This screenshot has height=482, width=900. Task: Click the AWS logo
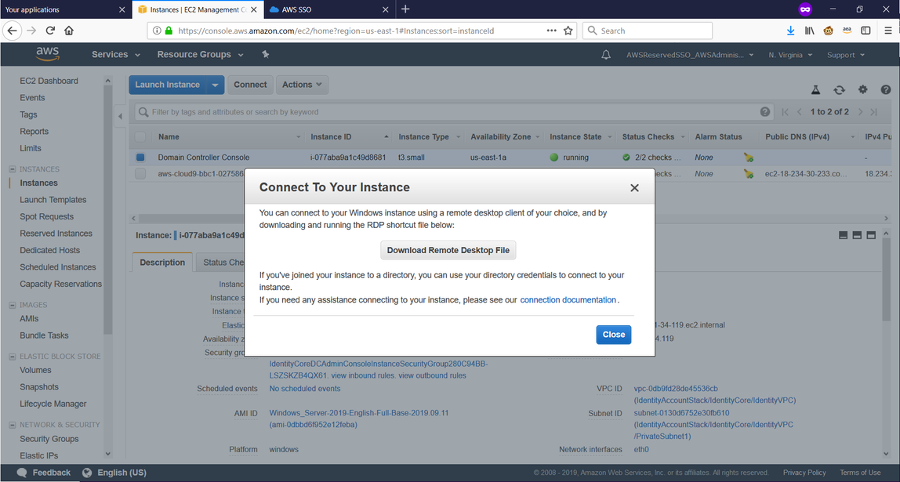(x=47, y=54)
